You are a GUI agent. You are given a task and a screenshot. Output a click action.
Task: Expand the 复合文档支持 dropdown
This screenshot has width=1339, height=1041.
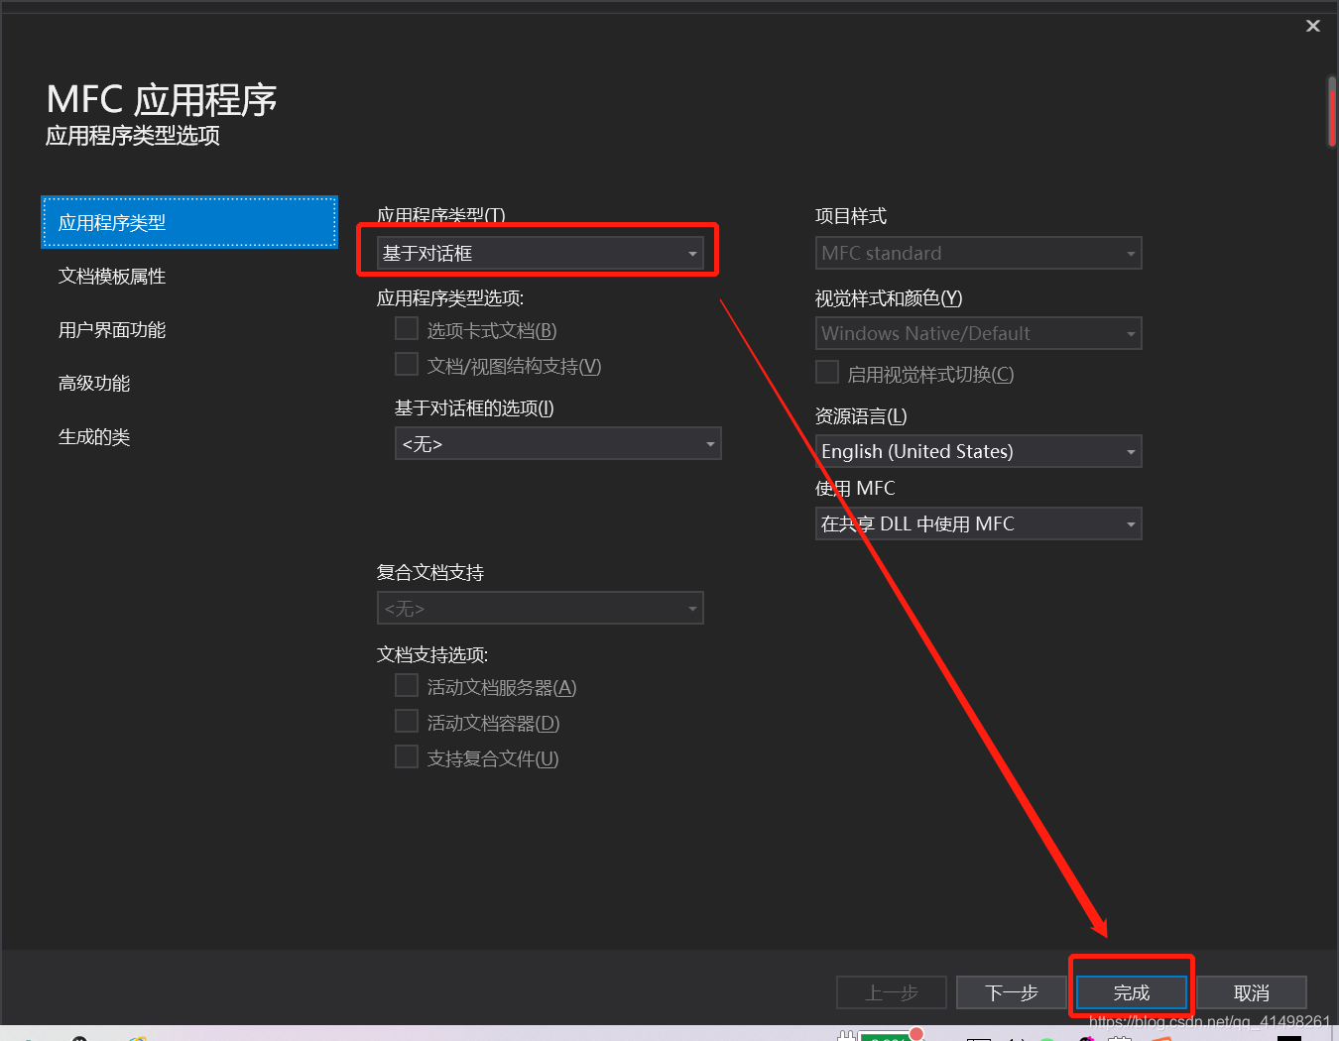(x=541, y=608)
